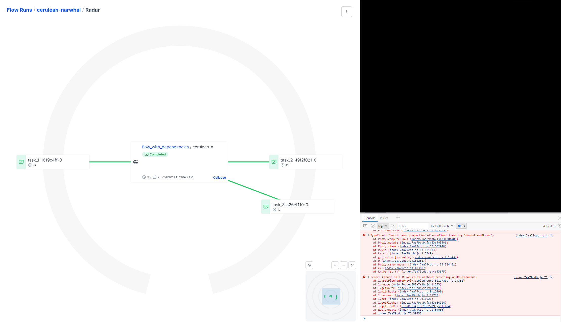Viewport: 561px width, 322px height.
Task: Zoom out using the minus button on the radar
Action: (344, 265)
